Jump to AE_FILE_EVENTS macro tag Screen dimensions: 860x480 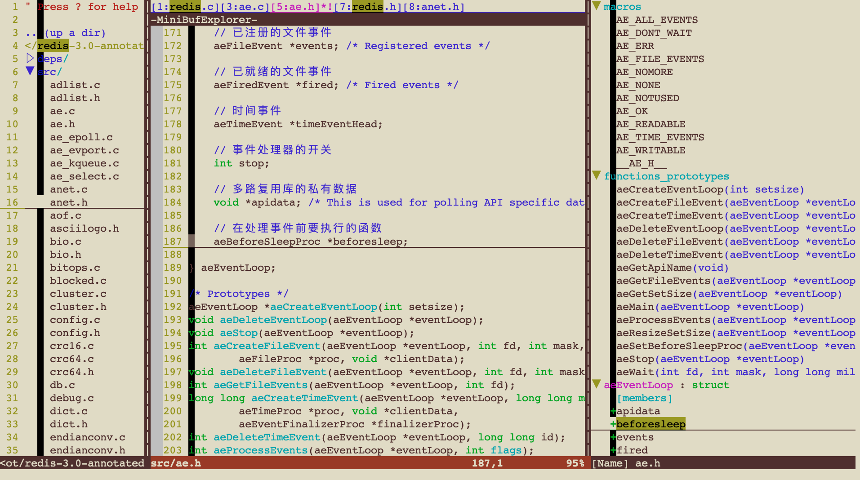pos(660,59)
